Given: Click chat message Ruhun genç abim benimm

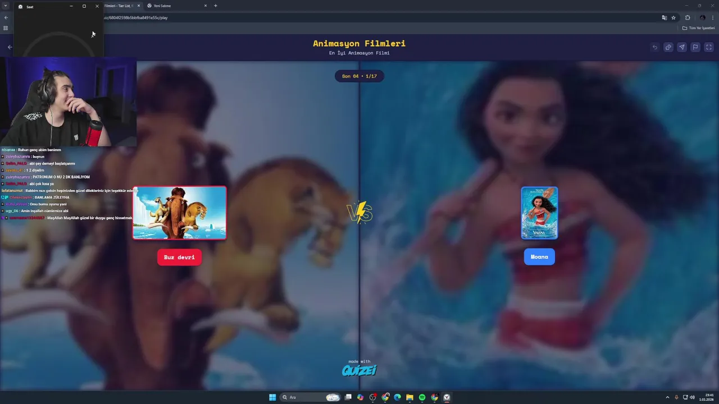Looking at the screenshot, I should 39,150.
